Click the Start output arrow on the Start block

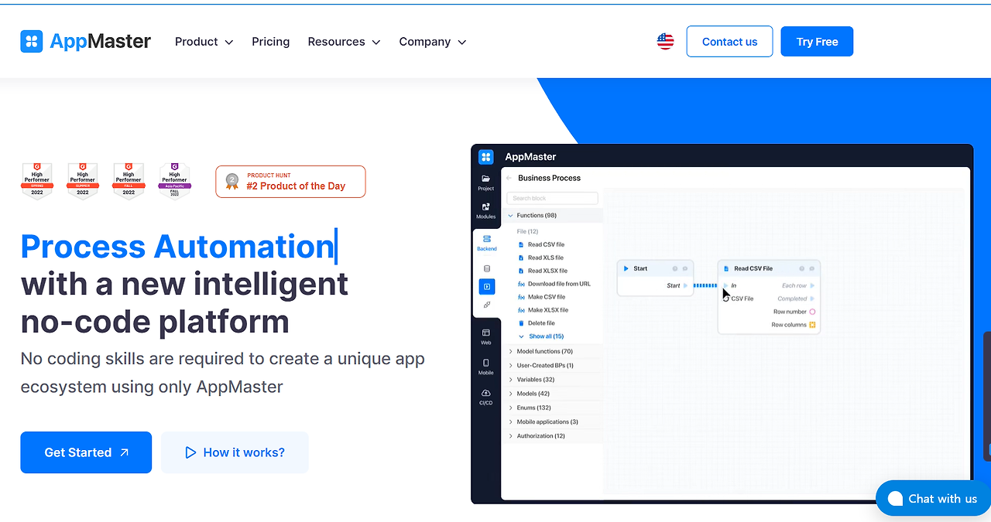pyautogui.click(x=685, y=285)
